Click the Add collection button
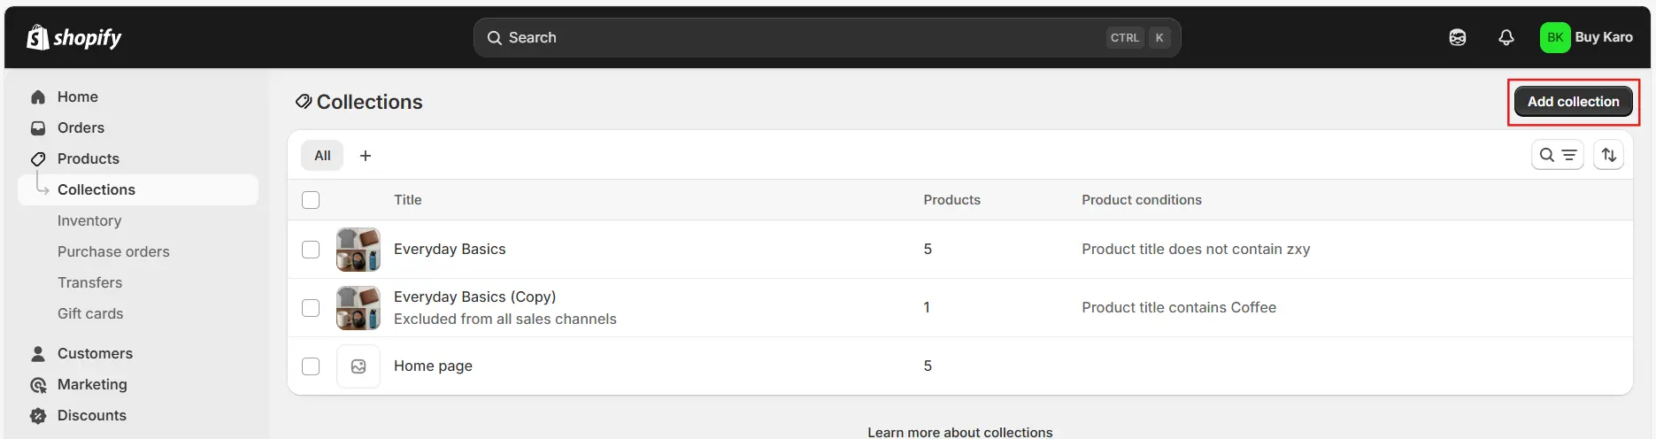The height and width of the screenshot is (439, 1656). (x=1573, y=102)
